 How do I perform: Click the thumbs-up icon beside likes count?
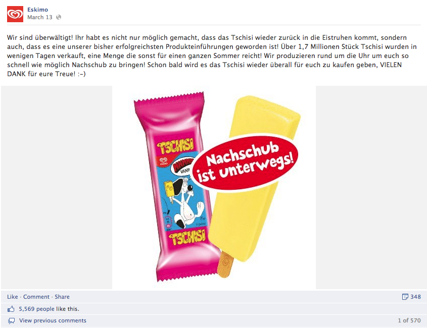(x=11, y=309)
